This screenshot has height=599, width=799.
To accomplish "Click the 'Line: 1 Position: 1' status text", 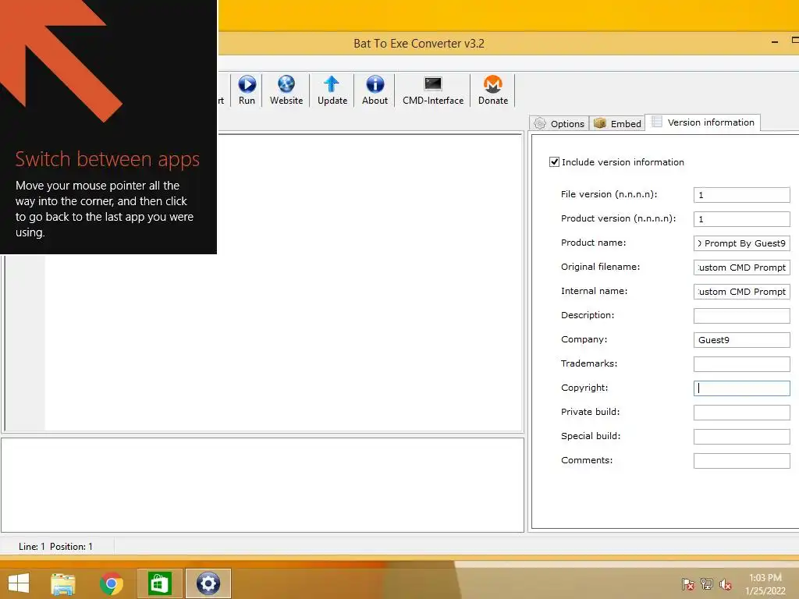I will point(55,547).
